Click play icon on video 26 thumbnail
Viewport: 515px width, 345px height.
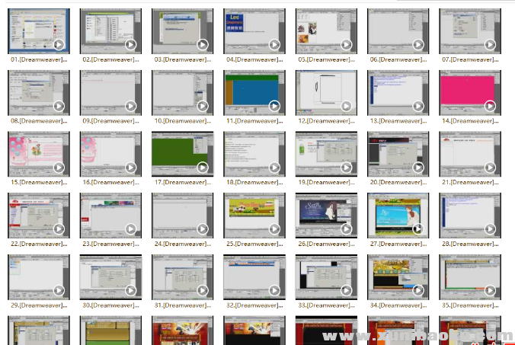(x=346, y=228)
